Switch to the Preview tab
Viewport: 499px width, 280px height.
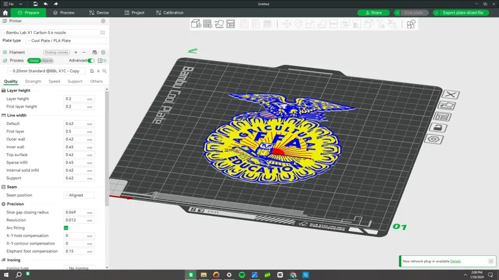64,12
